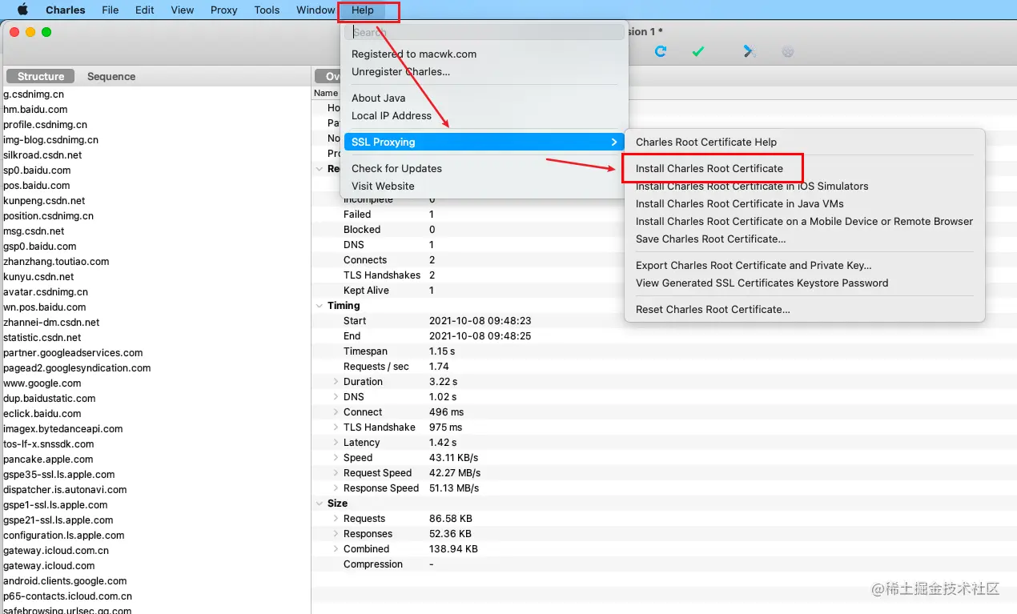Open the View menu

pyautogui.click(x=183, y=10)
